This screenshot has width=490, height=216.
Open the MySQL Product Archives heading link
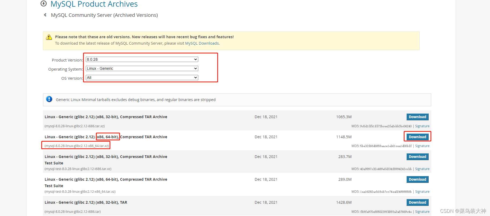tap(94, 4)
